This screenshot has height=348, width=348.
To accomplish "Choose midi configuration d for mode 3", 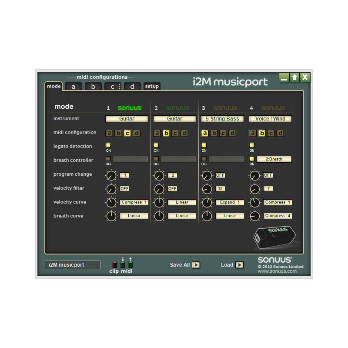I will pos(232,133).
